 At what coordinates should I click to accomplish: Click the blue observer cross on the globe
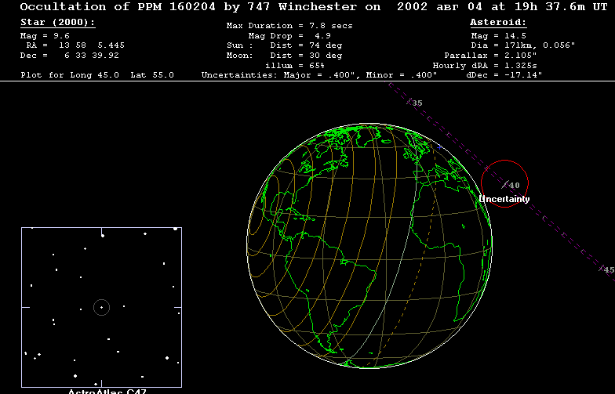click(439, 147)
